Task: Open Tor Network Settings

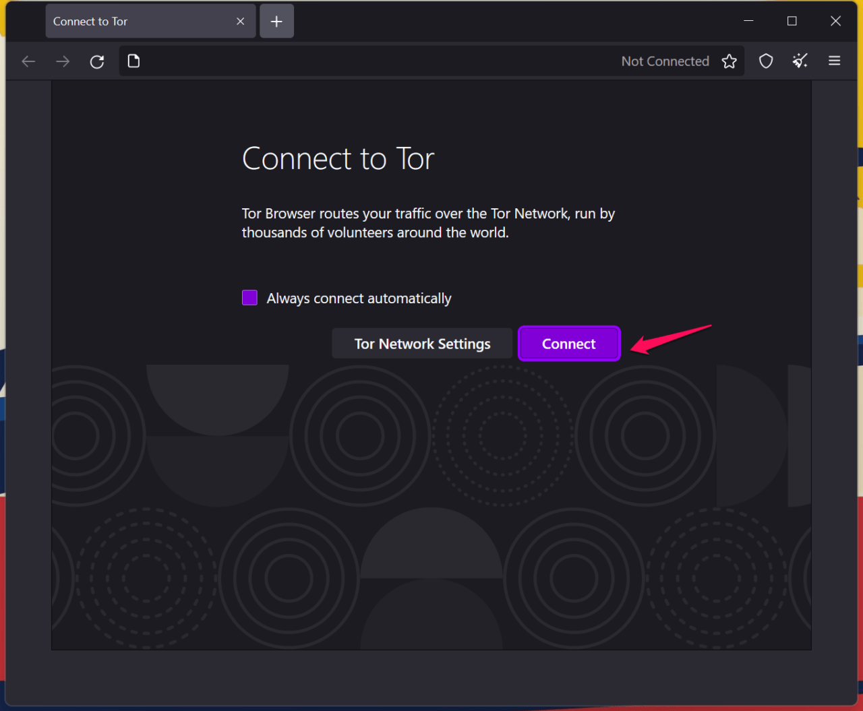Action: 422,343
